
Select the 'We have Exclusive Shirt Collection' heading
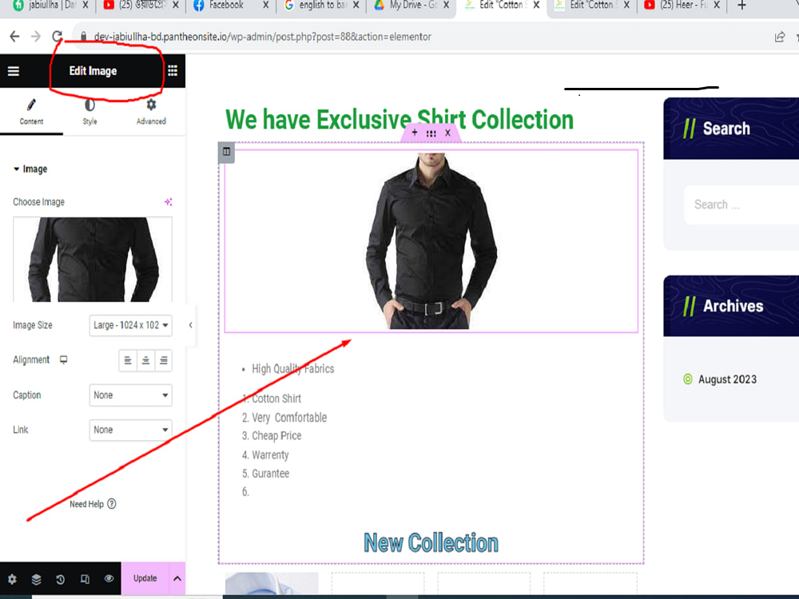[399, 120]
